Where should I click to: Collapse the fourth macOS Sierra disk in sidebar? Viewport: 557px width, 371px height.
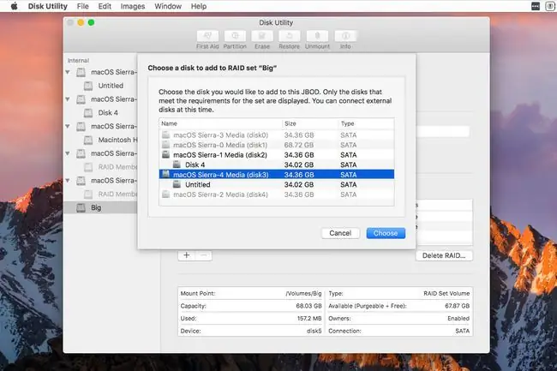click(x=68, y=153)
